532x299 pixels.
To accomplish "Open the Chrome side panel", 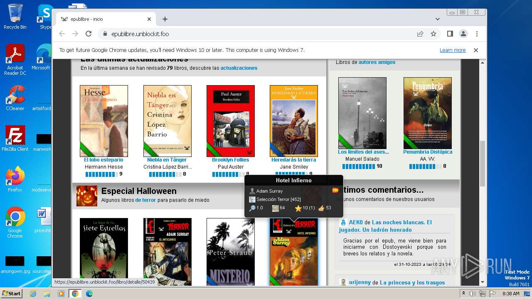I will click(450, 34).
